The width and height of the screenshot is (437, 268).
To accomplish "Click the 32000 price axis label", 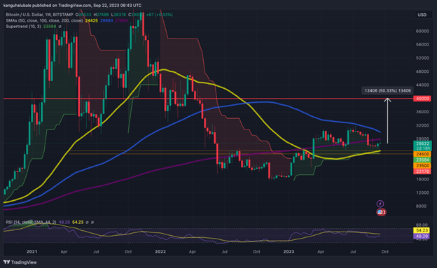I will 422,125.
